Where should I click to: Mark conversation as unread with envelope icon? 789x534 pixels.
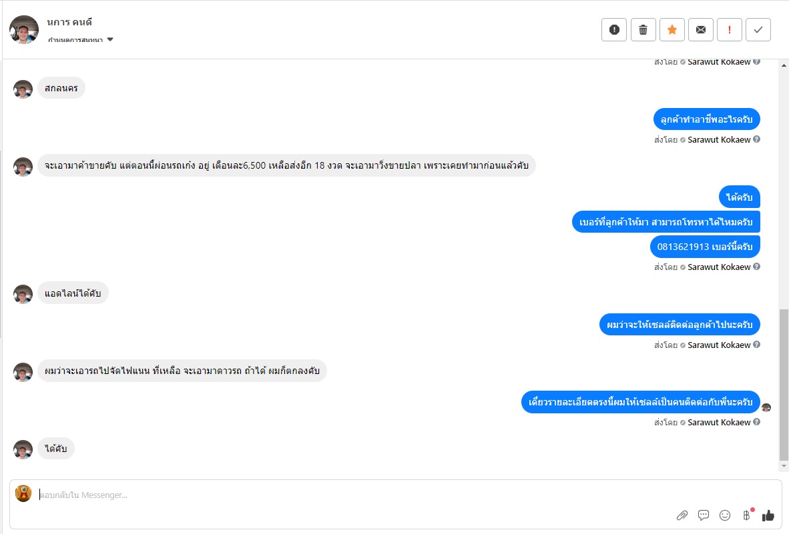[700, 29]
